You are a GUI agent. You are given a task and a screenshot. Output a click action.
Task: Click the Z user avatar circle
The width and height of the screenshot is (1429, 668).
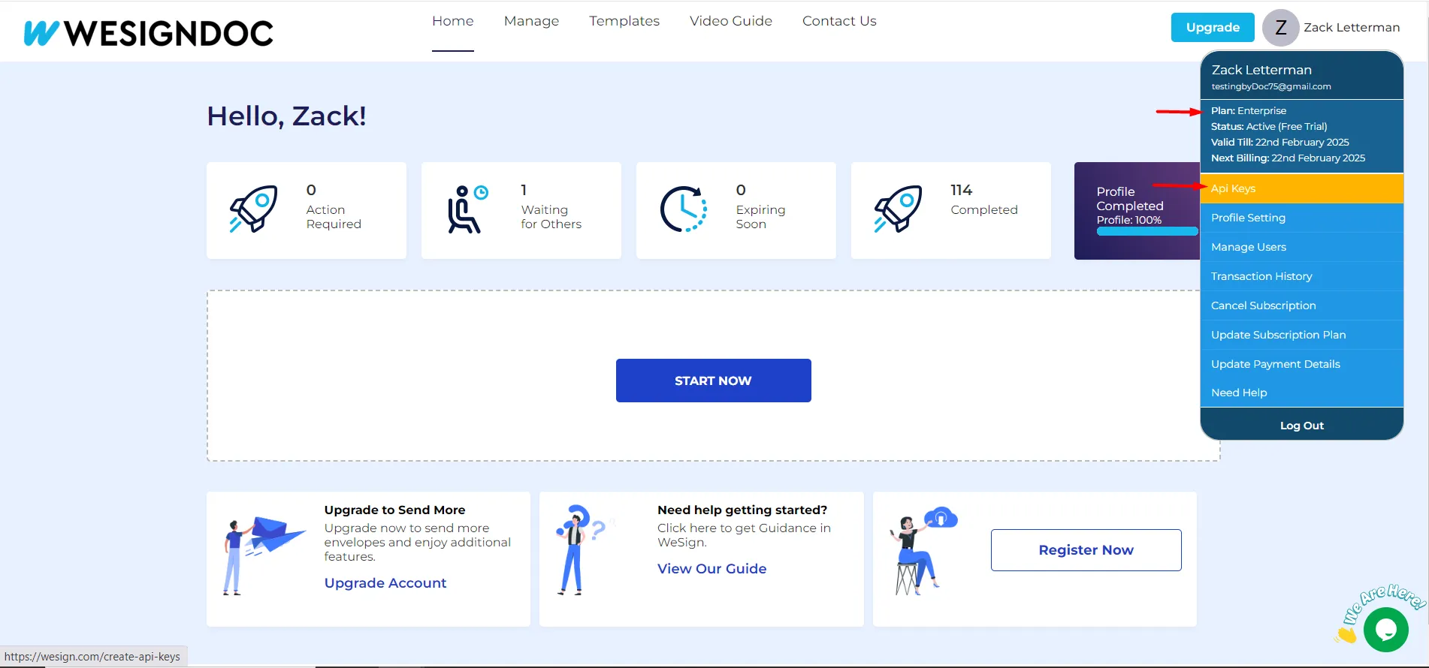coord(1280,28)
